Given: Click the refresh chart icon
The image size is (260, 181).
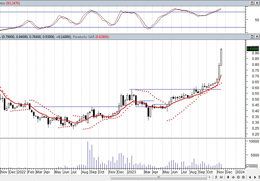Looking at the screenshot, I should pyautogui.click(x=216, y=177).
